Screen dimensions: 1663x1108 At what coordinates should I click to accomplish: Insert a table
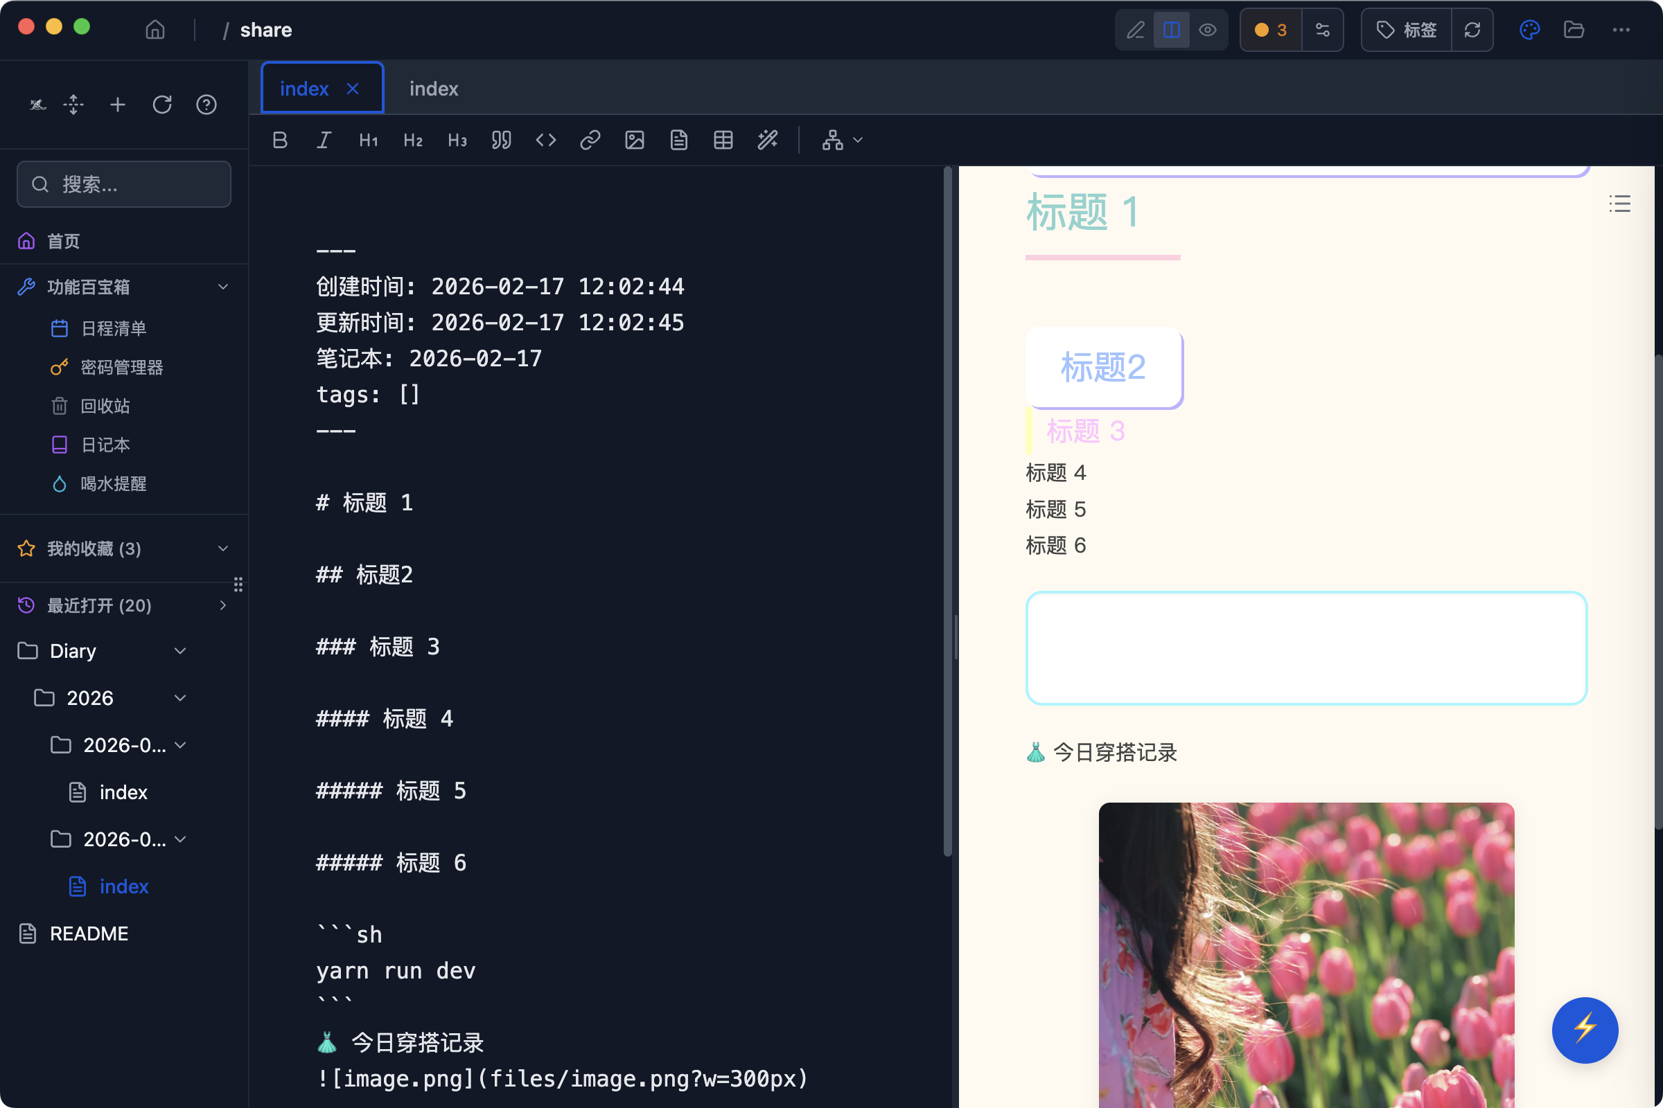pos(723,140)
